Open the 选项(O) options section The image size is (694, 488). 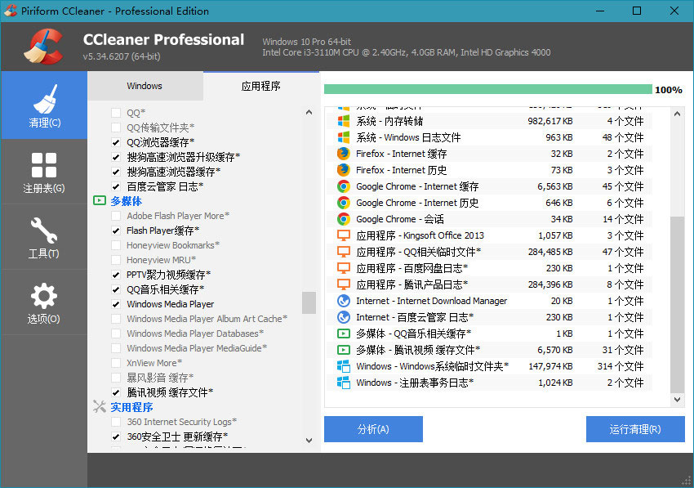(44, 302)
